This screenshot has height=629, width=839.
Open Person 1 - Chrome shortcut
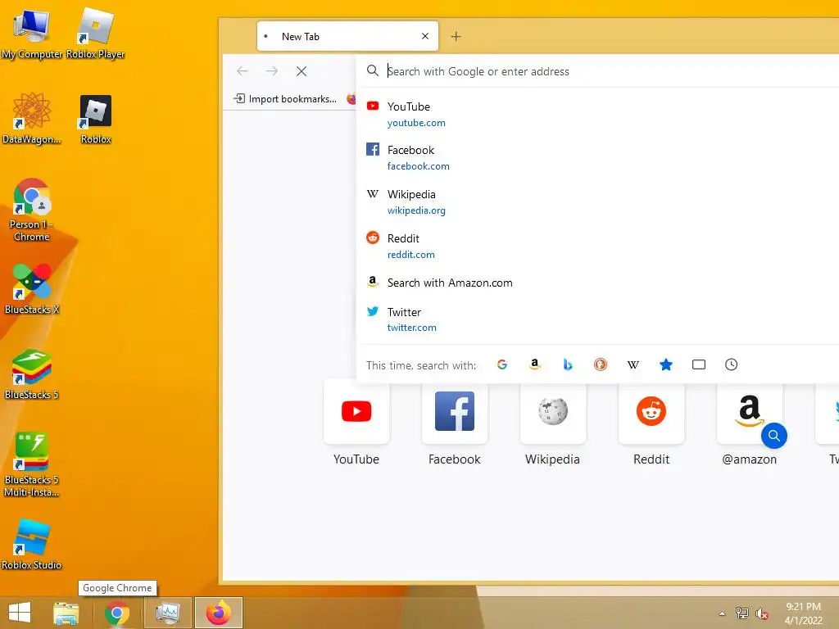[32, 210]
